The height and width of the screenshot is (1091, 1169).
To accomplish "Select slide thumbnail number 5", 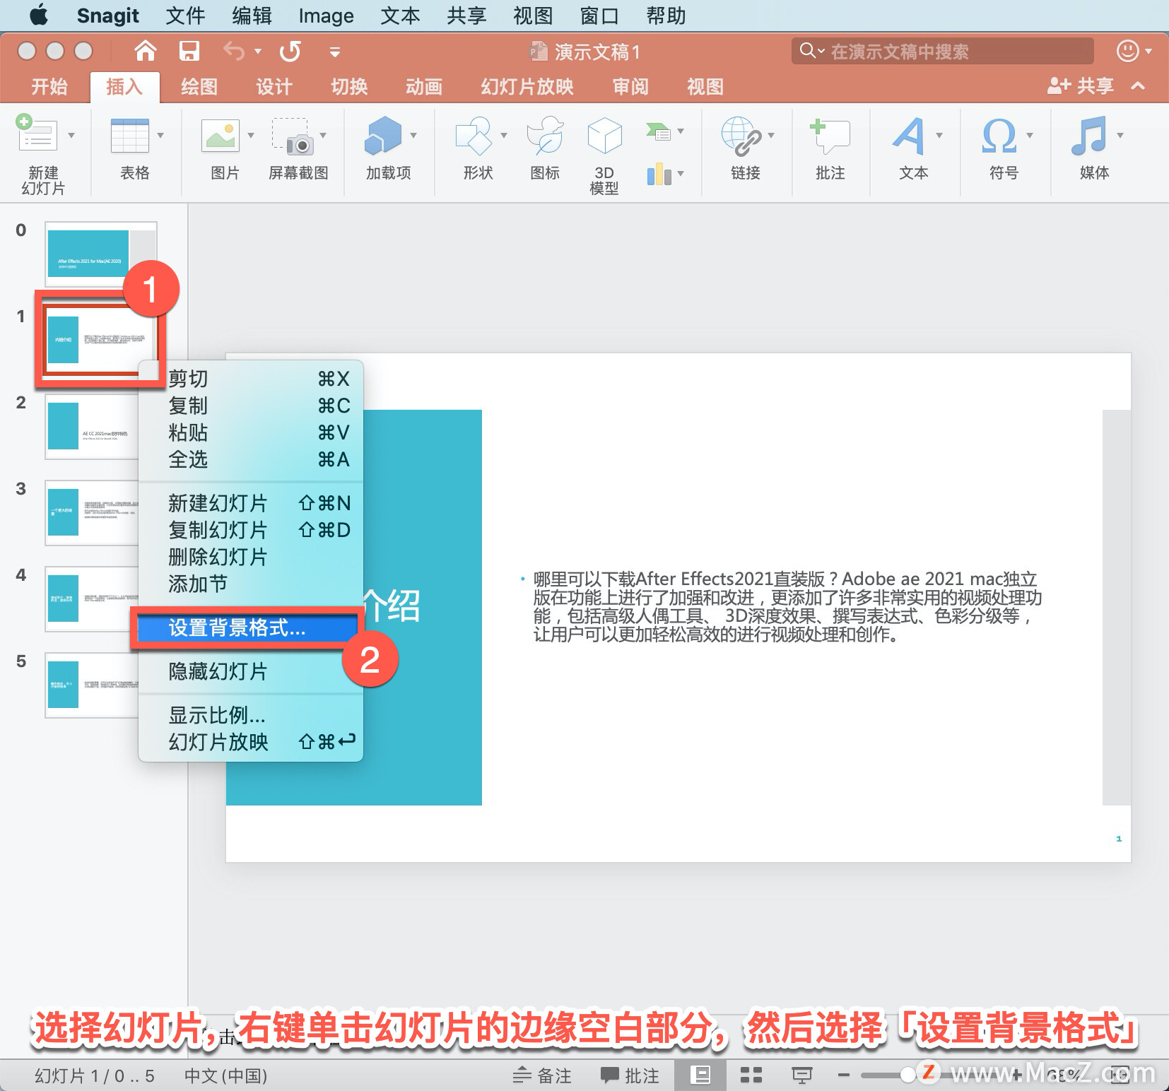I will click(x=92, y=685).
